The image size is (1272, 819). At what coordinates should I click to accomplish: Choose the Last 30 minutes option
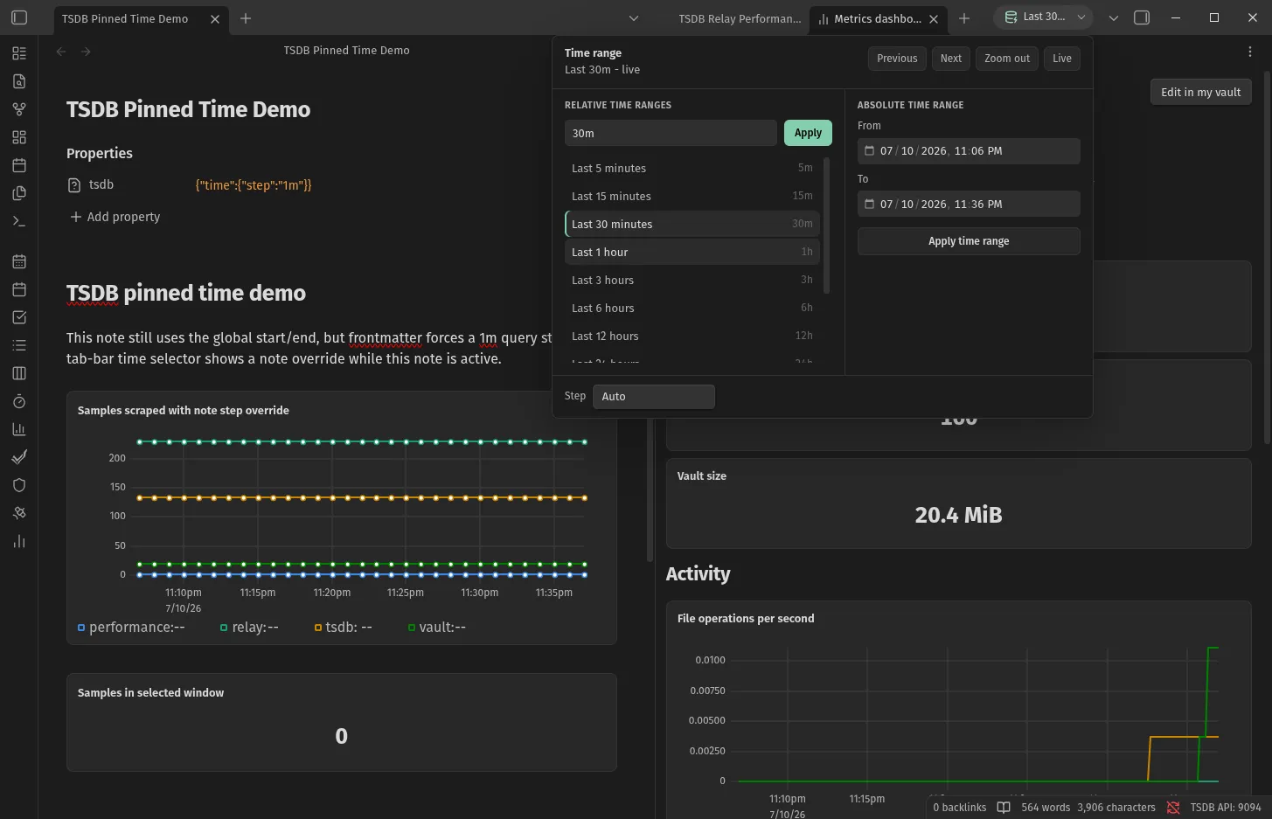(x=692, y=225)
